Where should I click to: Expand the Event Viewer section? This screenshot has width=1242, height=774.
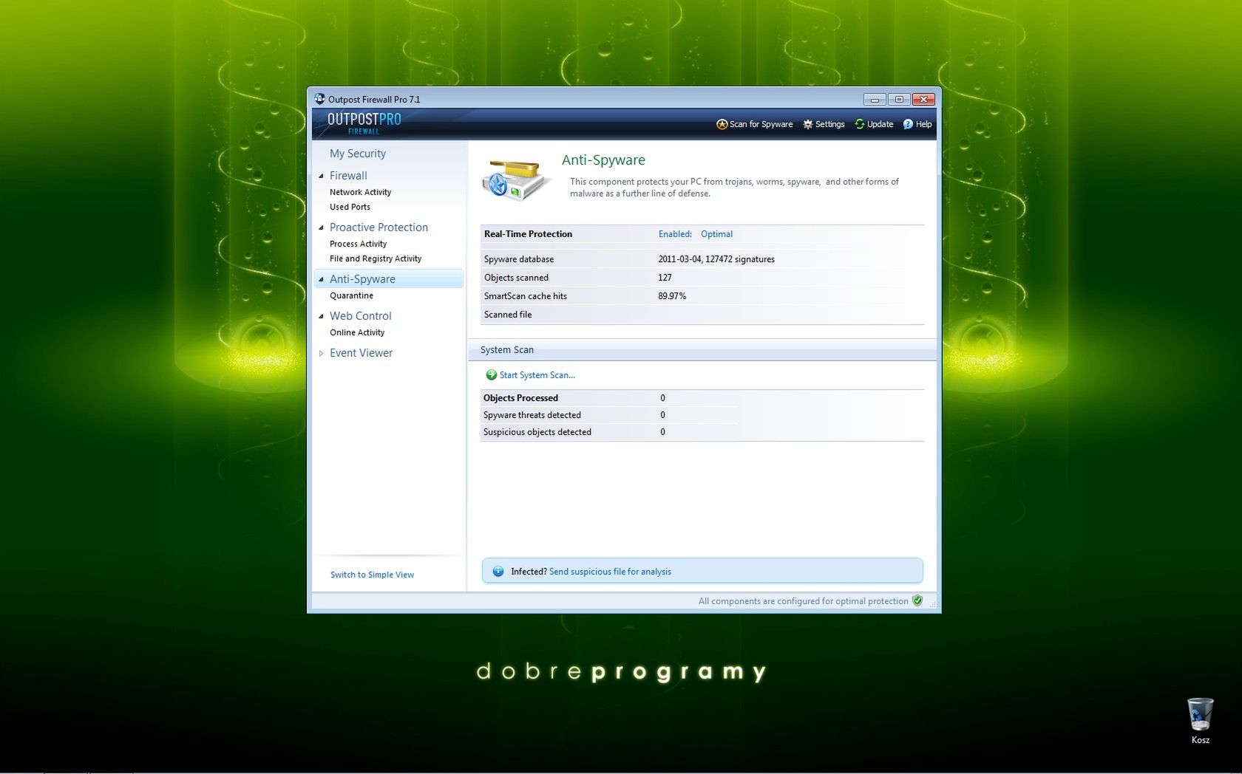(321, 353)
